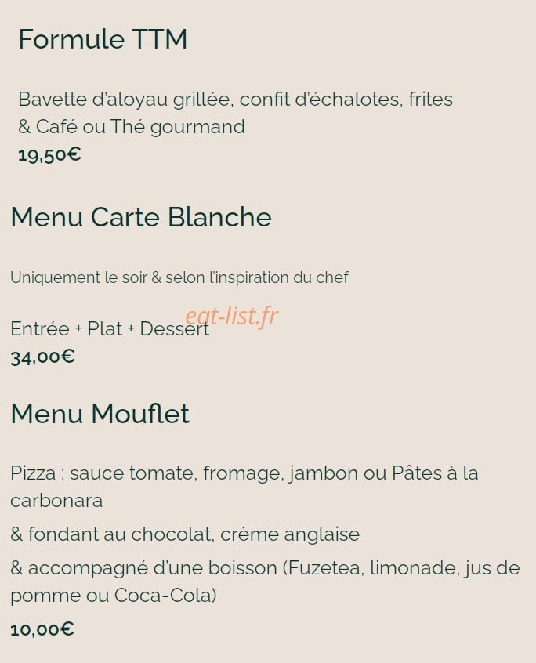
Task: Click the Entrée + Plat + Dessert text
Action: (110, 329)
